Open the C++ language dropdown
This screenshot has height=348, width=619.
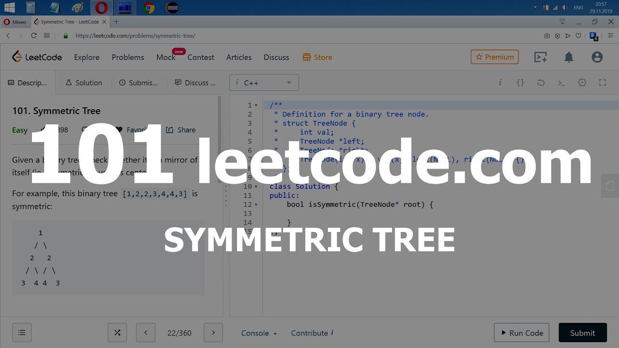(264, 83)
